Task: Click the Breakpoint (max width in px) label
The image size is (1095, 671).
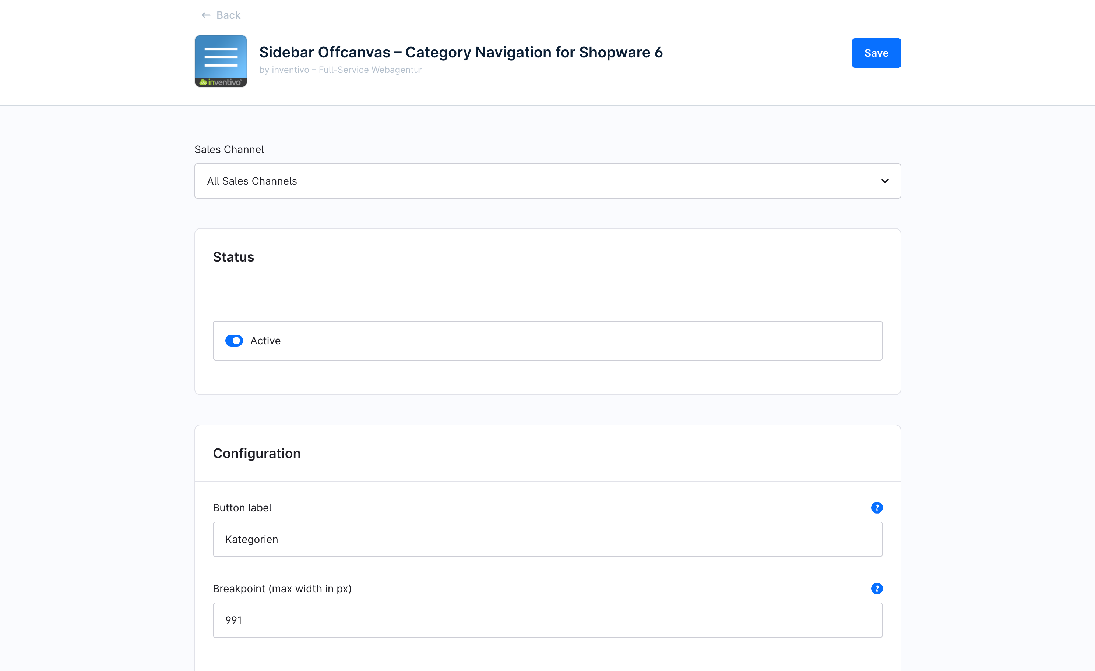Action: [282, 588]
